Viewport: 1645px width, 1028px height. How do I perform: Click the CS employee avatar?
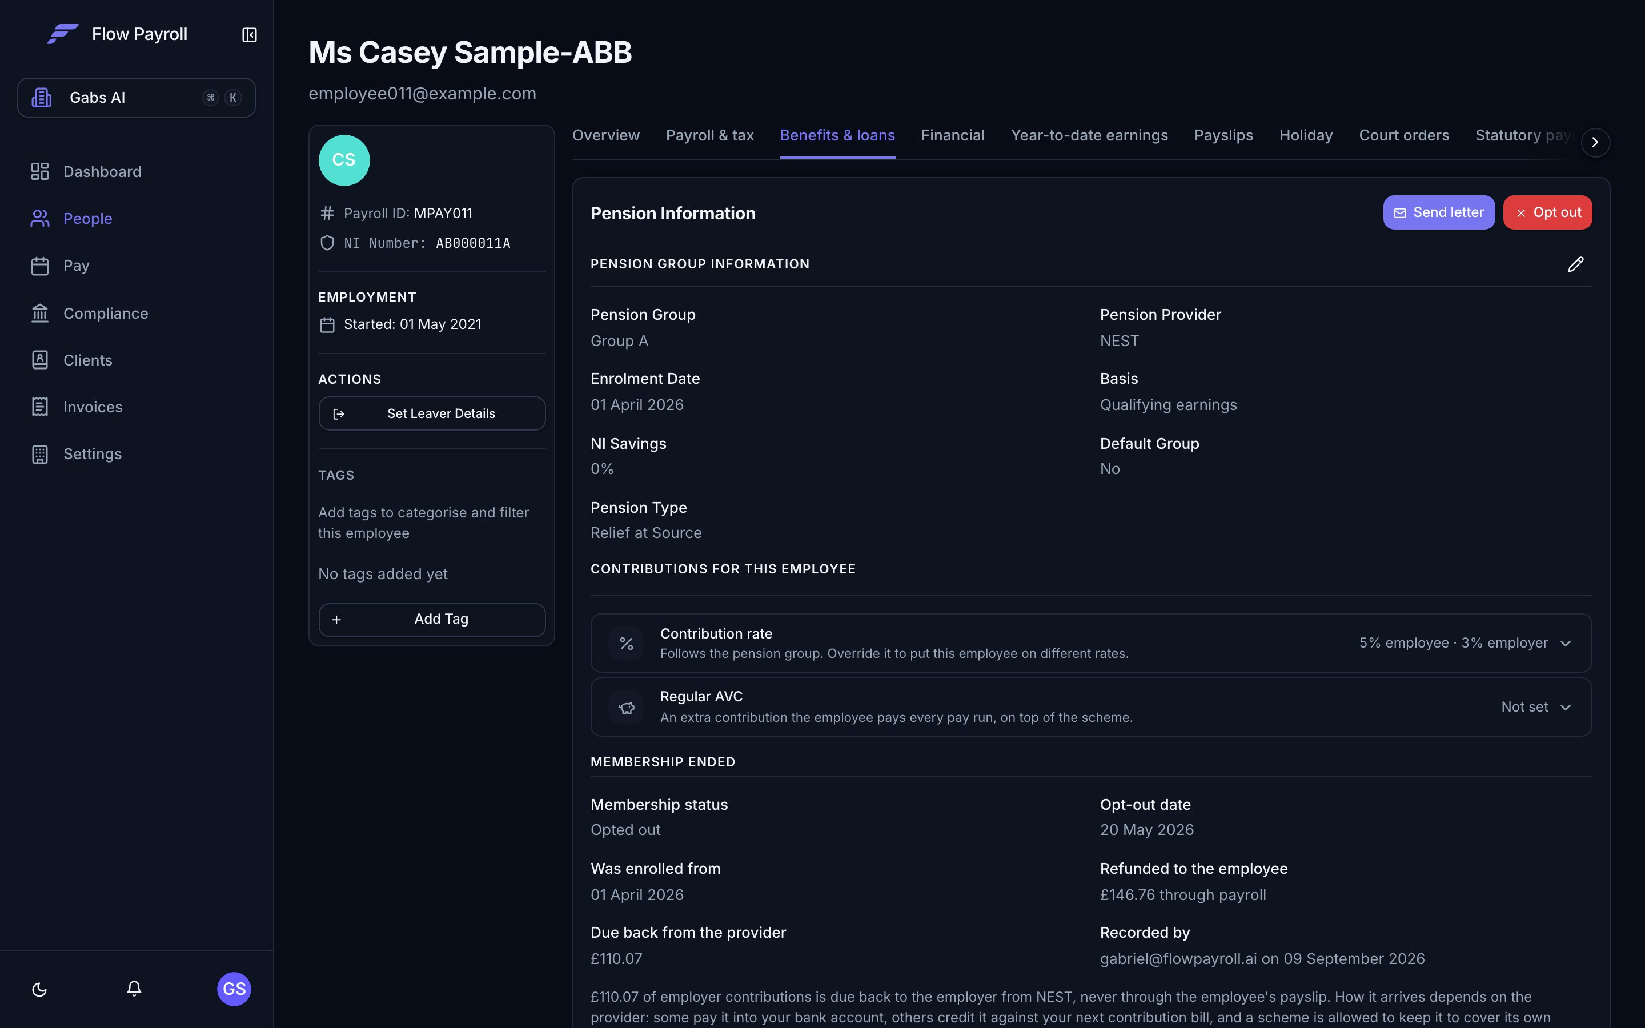344,160
